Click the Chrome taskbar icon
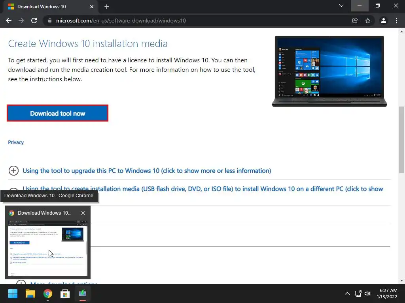The height and width of the screenshot is (303, 405). [48, 294]
